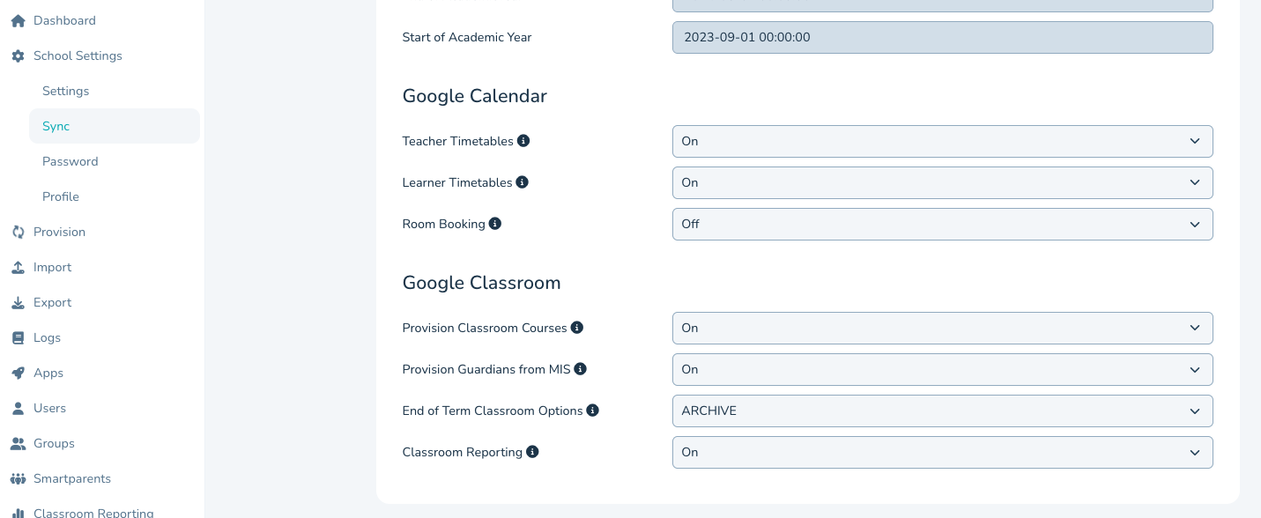The width and height of the screenshot is (1261, 518).
Task: Expand End of Term Classroom Options dropdown
Action: [942, 411]
